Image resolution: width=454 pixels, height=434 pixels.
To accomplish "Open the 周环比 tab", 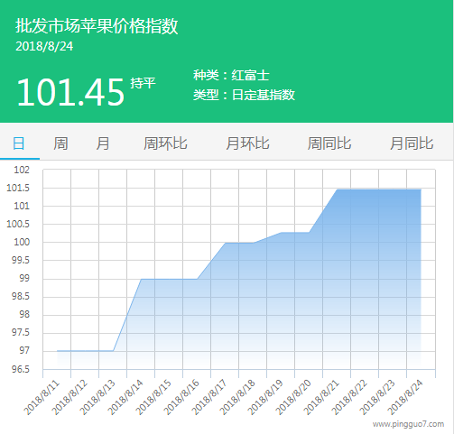I will [x=165, y=143].
